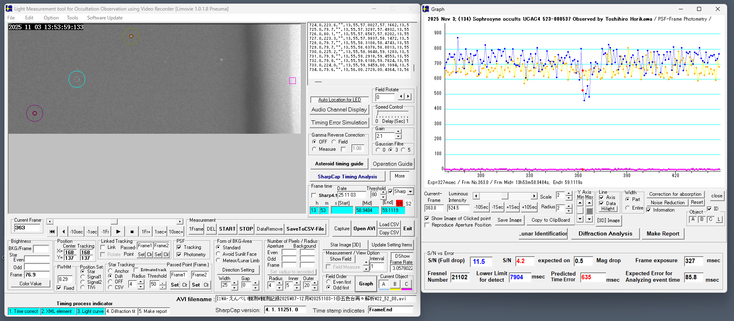Increase the graph Scale value
Viewport: 734px width, 321px height.
click(569, 193)
